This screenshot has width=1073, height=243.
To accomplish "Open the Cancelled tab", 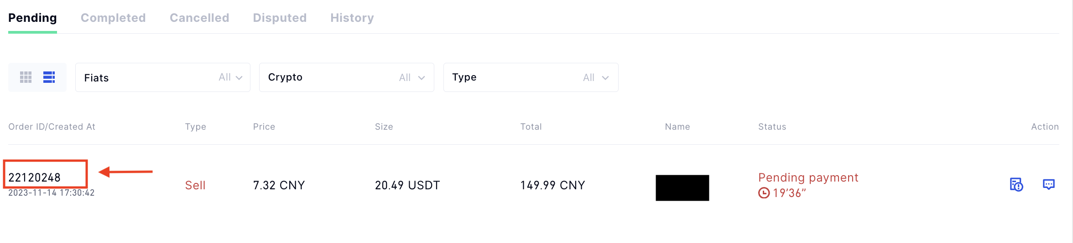I will point(199,18).
